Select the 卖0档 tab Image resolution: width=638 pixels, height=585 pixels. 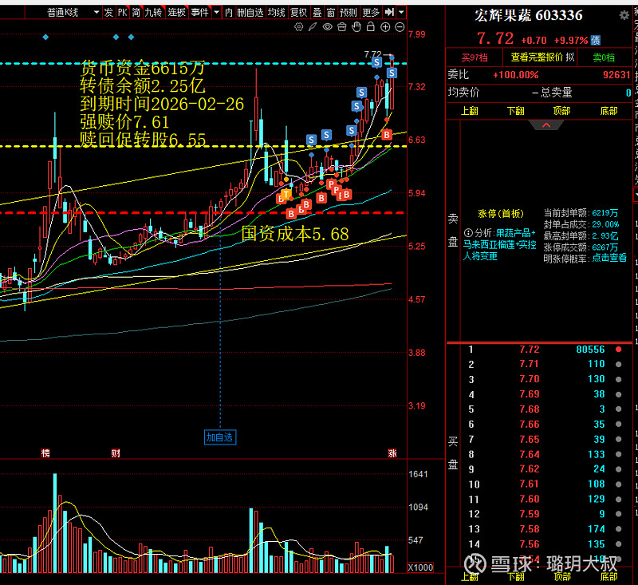604,57
